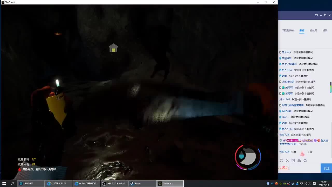The height and width of the screenshot is (187, 332).
Task: Switch to OBS 25.0.8 in the taskbar
Action: point(114,183)
